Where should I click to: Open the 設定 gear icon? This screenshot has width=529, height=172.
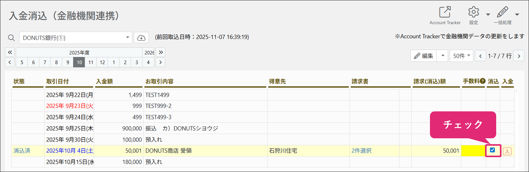[474, 12]
